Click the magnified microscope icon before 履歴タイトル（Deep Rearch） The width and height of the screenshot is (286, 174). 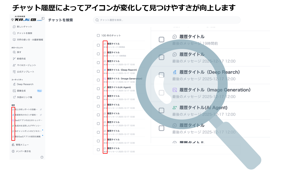point(175,72)
